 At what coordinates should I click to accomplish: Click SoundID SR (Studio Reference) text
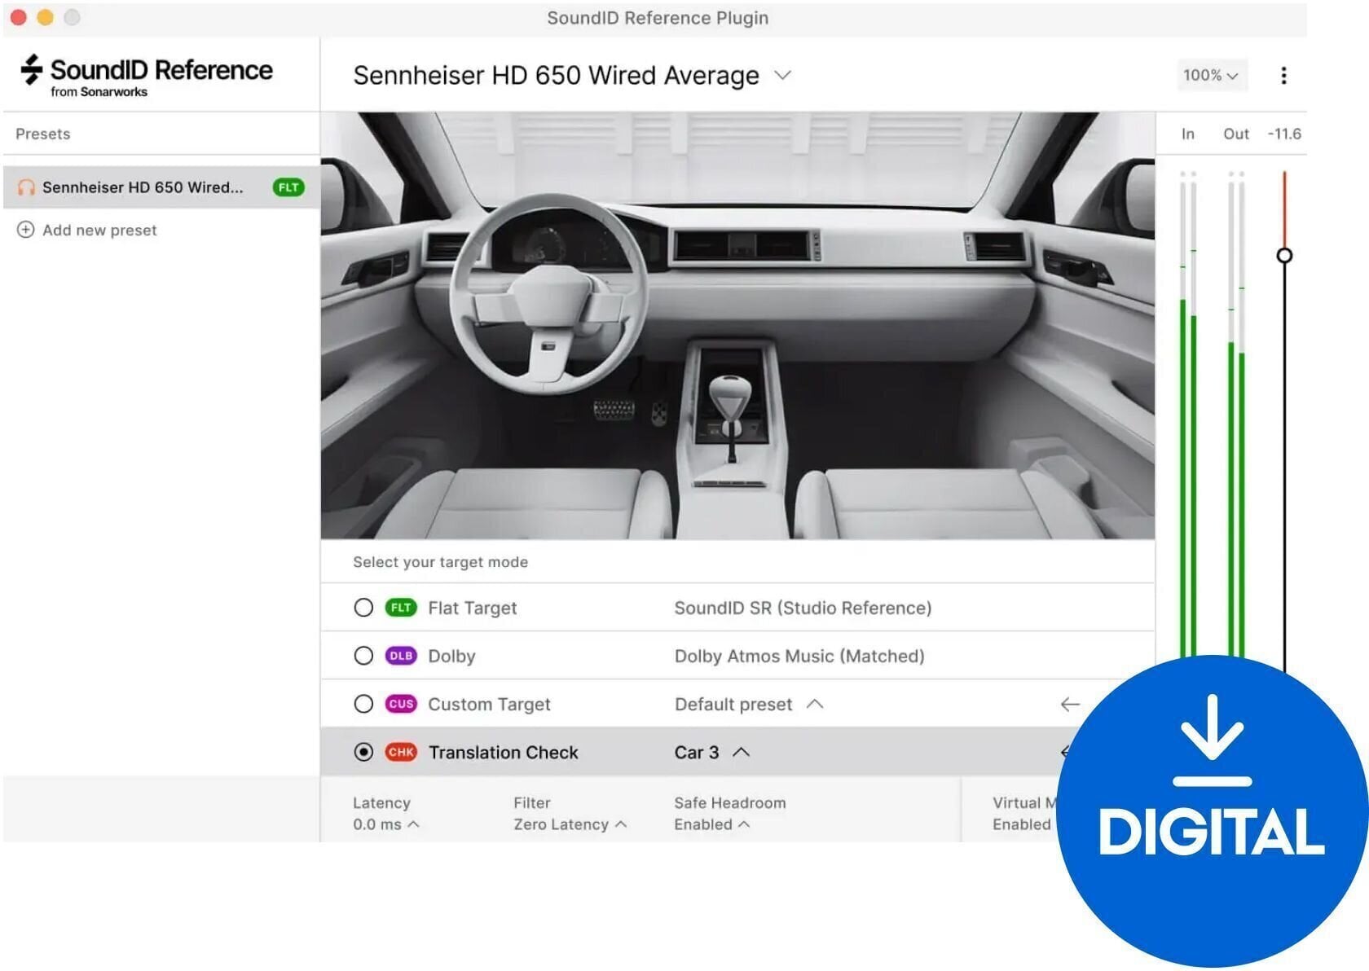[803, 608]
